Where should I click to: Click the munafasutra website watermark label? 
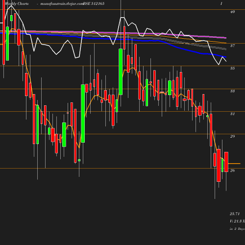pos(62,3)
